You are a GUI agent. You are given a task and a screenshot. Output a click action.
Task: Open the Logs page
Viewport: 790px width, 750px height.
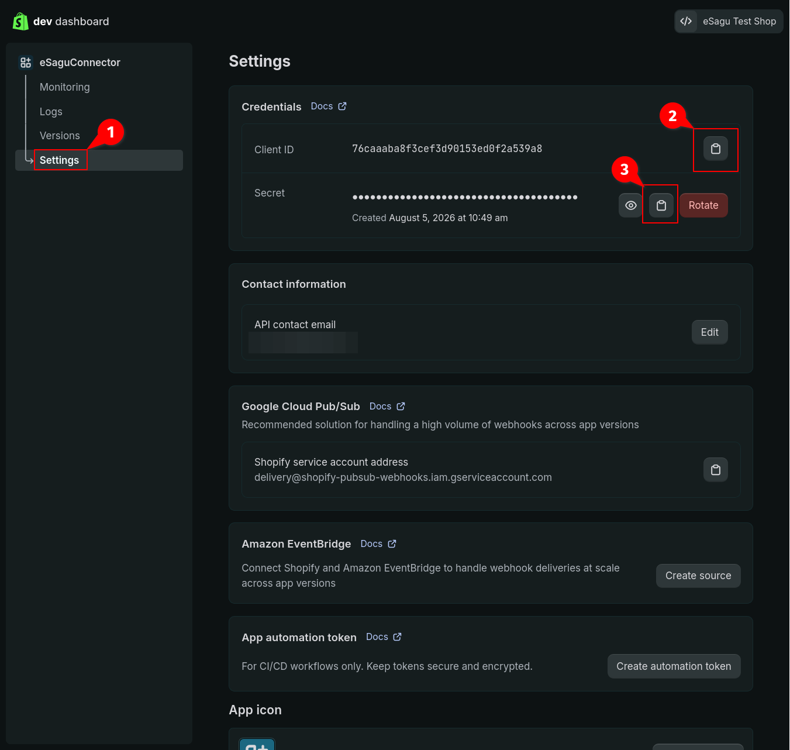click(x=51, y=112)
